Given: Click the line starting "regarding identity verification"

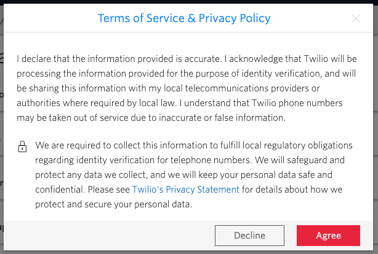Looking at the screenshot, I should pyautogui.click(x=190, y=160).
